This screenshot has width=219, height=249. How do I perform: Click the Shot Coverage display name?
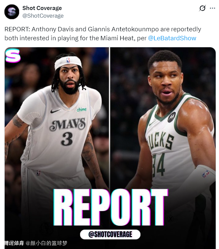[x=42, y=8]
